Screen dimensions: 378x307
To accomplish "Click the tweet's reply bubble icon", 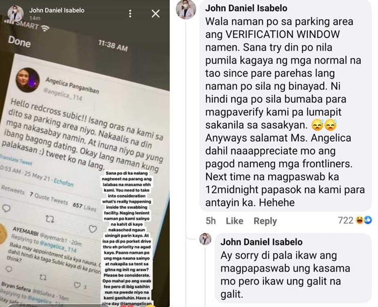I will coord(6,208).
